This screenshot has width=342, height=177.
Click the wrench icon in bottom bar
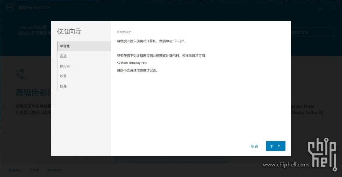pyautogui.click(x=32, y=170)
